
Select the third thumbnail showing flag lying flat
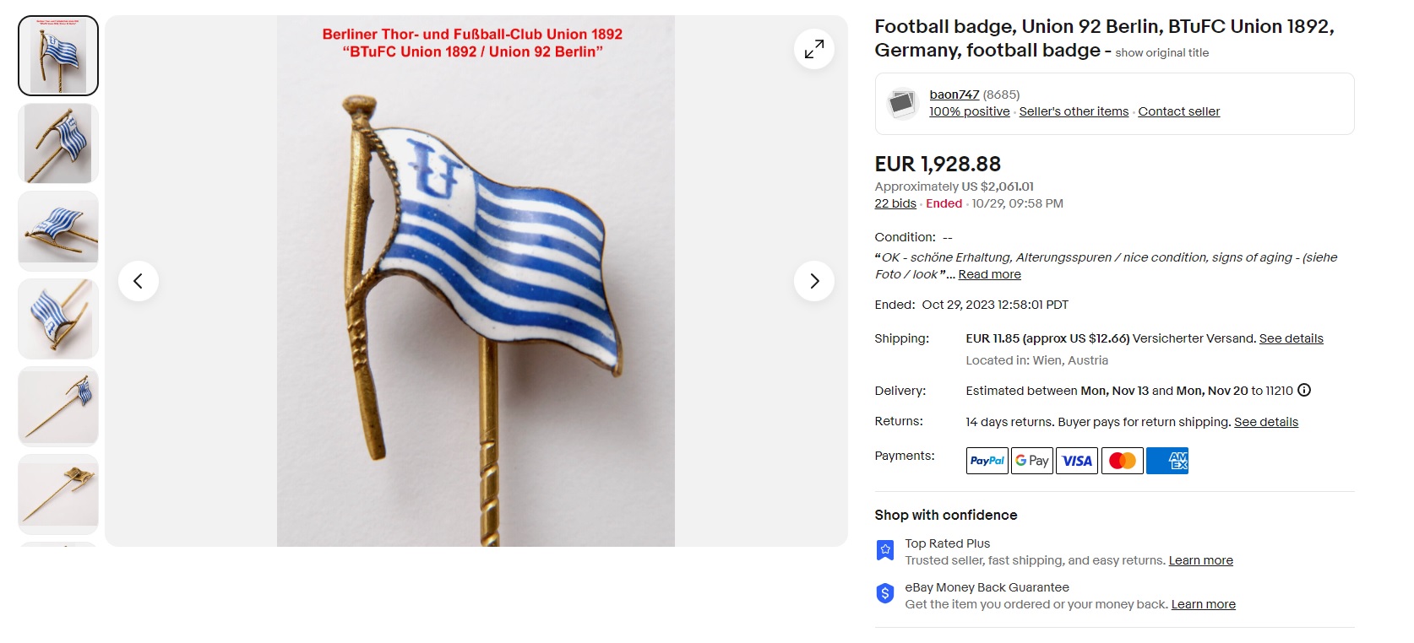(58, 231)
